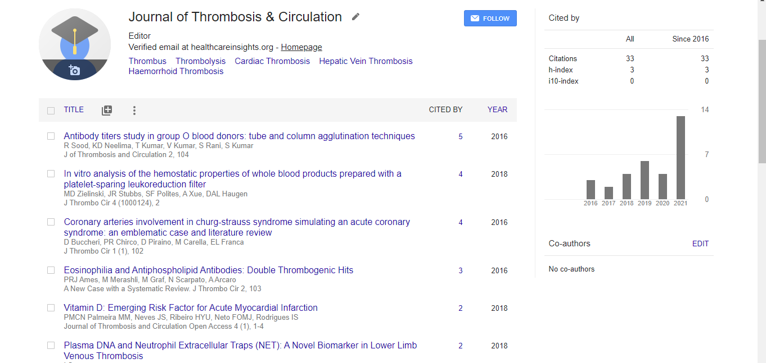The width and height of the screenshot is (766, 363).
Task: Open the three-dot more options menu
Action: pyautogui.click(x=134, y=111)
